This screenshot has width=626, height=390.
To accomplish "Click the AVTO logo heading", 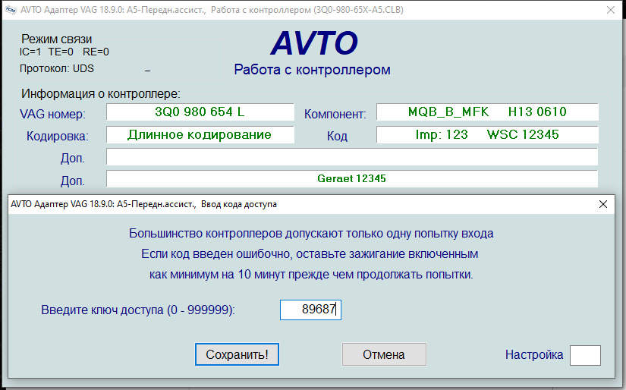I will (314, 43).
